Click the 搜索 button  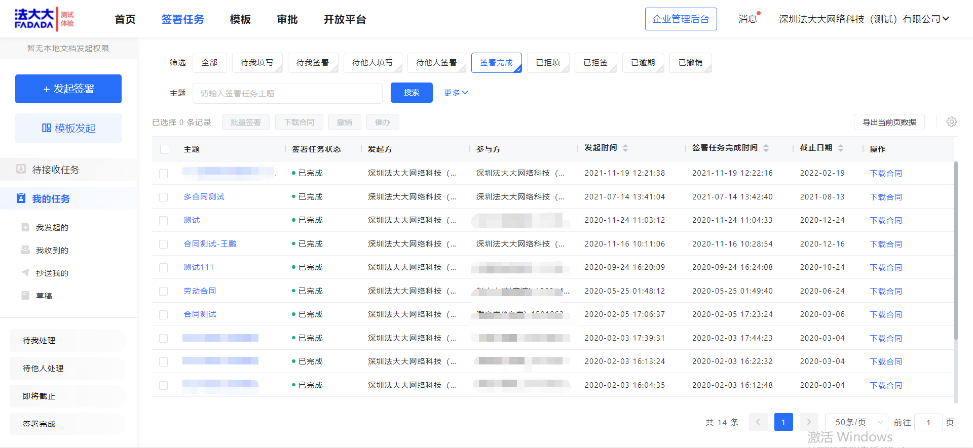tap(411, 93)
